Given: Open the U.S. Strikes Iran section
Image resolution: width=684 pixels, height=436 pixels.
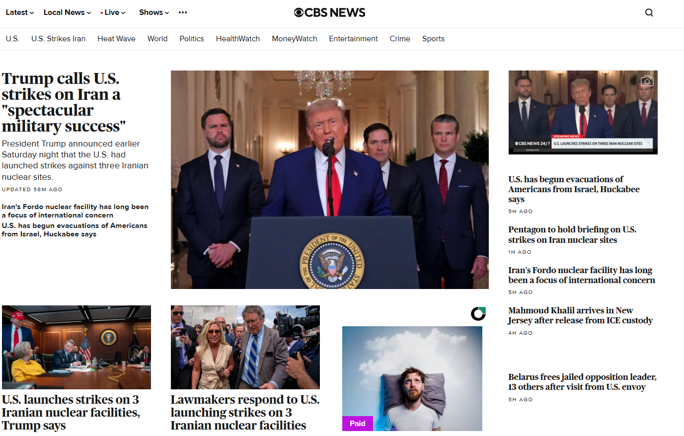Looking at the screenshot, I should pos(58,39).
